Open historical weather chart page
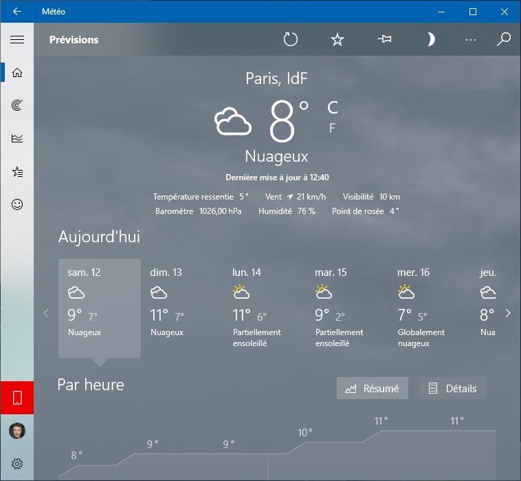Screen dimensions: 521x481 pyautogui.click(x=17, y=138)
